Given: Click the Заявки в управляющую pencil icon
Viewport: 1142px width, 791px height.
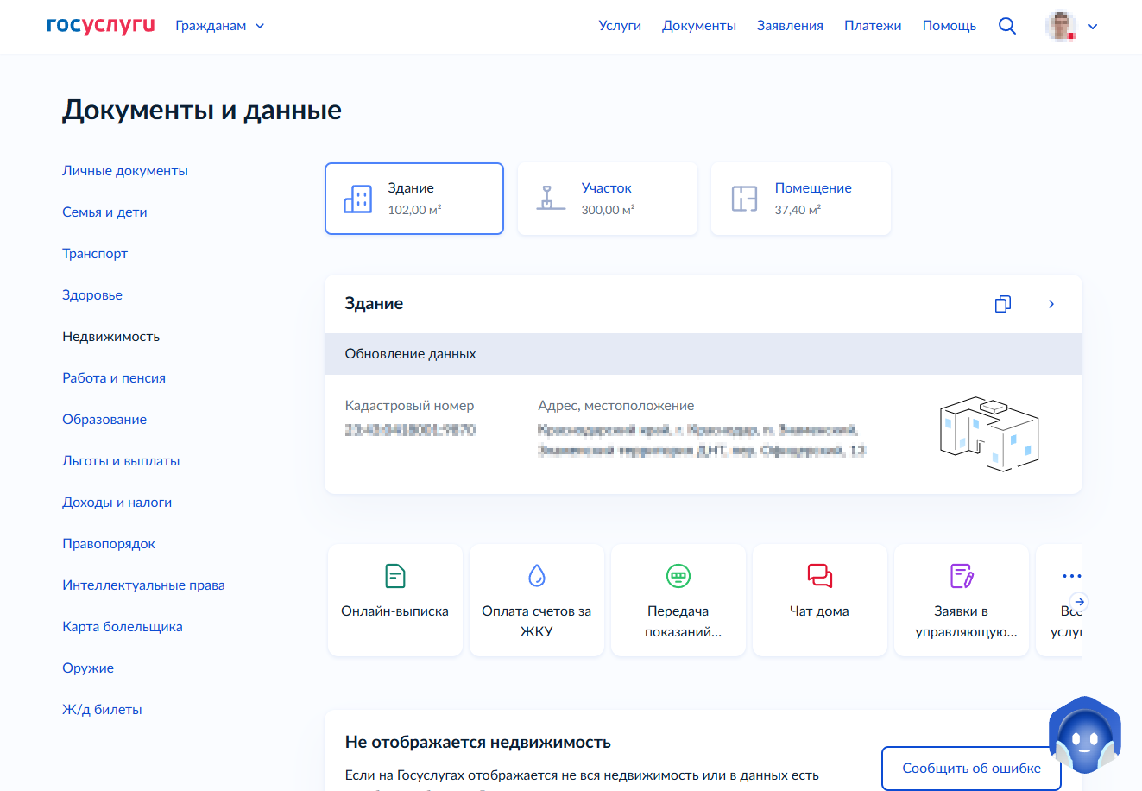Looking at the screenshot, I should coord(962,576).
